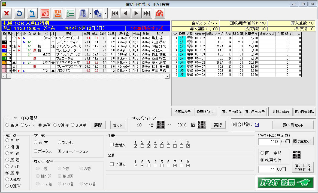Screen dimensions: 318x193
Task: Open keypad for odds filter lower bound
Action: click(160, 124)
